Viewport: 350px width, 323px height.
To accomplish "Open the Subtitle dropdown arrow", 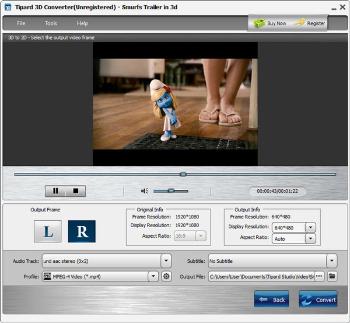I will pos(332,261).
